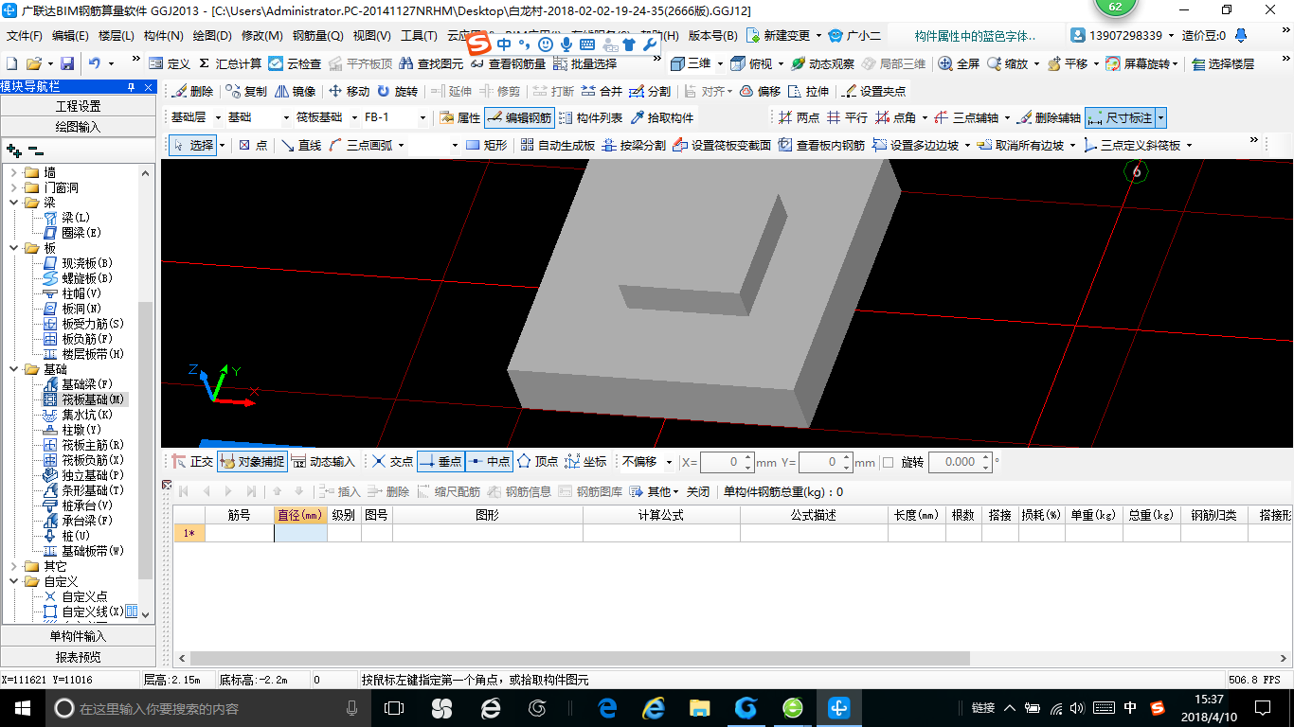The image size is (1294, 727).
Task: Expand the 其它 tree node
Action: click(13, 566)
